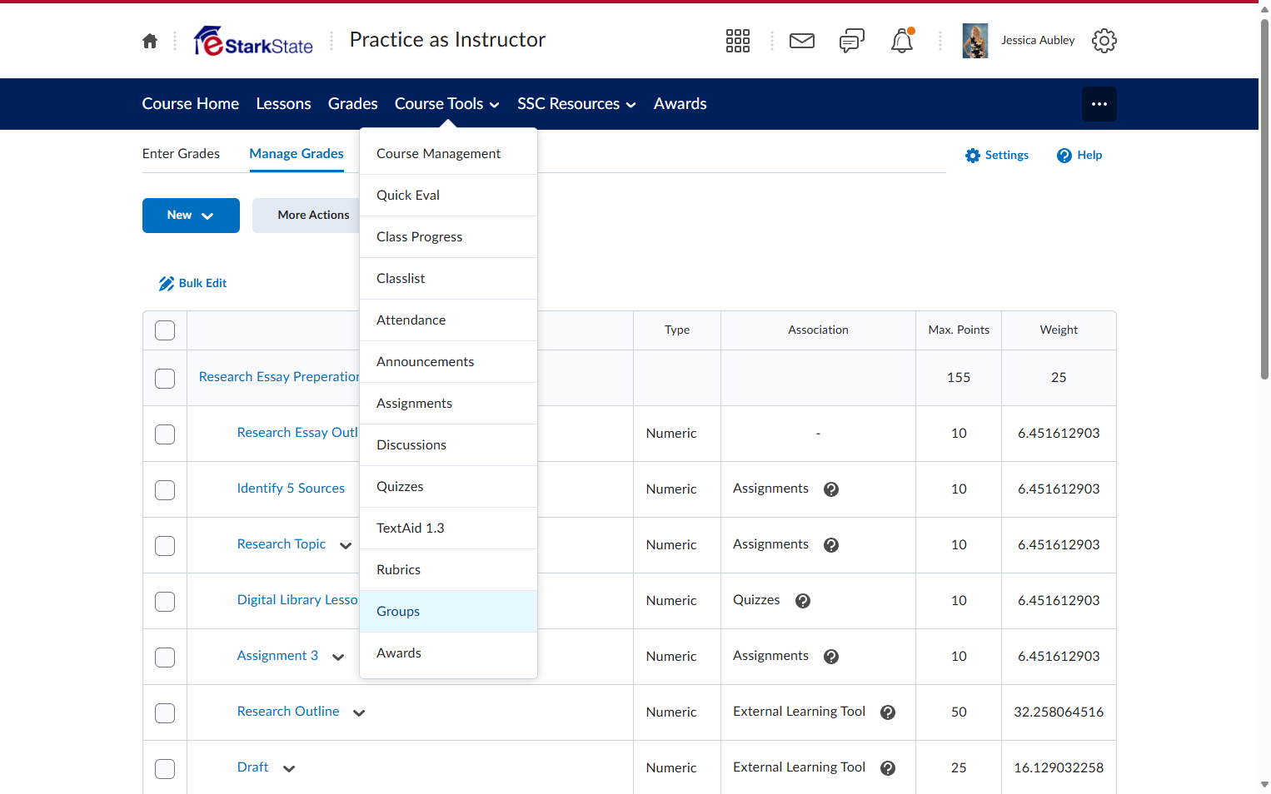Open the admin tools gear icon

(1104, 41)
